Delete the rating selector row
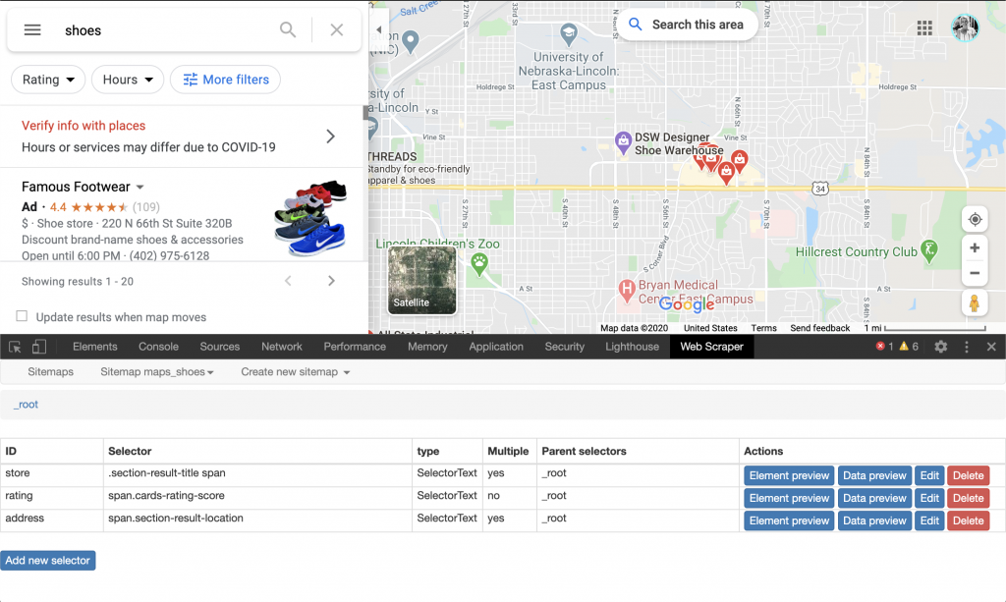This screenshot has width=1006, height=602. [968, 498]
